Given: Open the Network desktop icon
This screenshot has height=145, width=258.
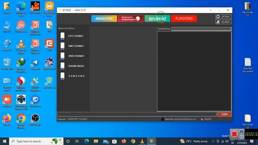Looking at the screenshot, I should [7, 46].
